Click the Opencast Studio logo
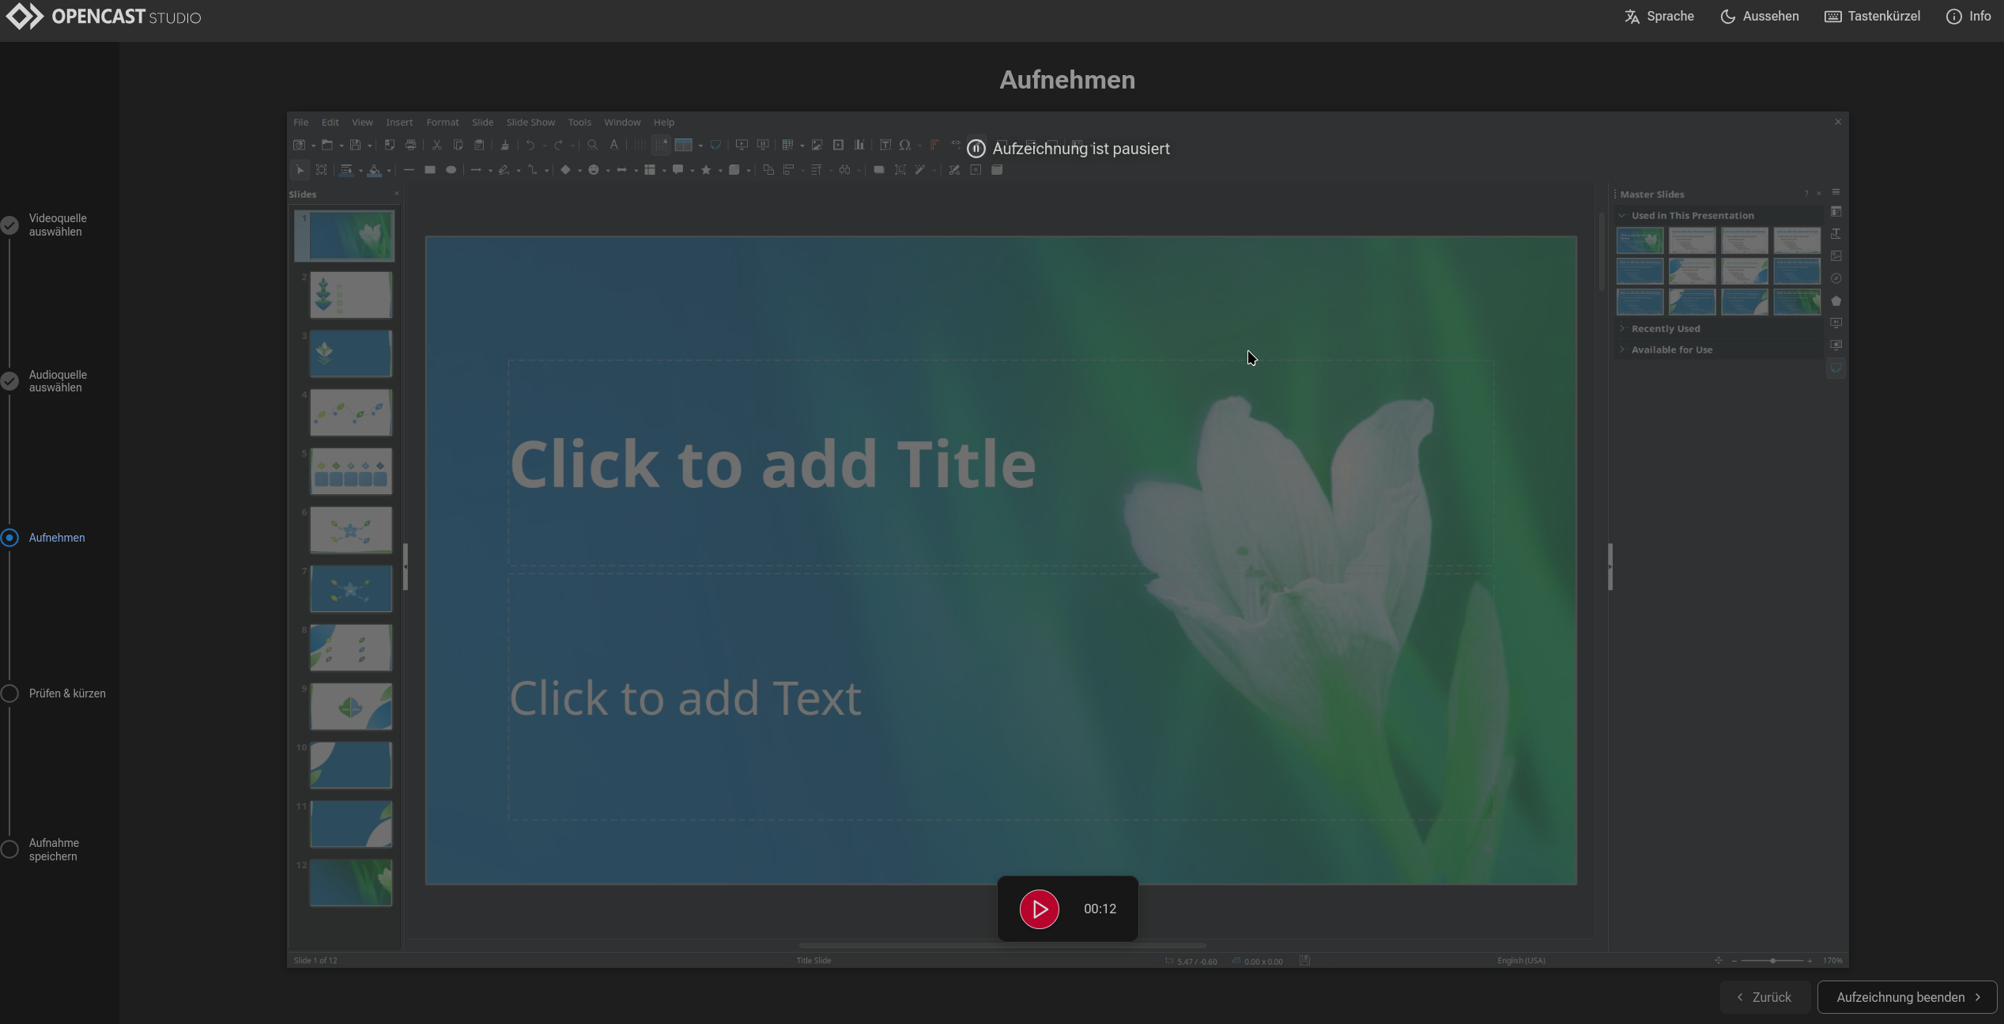The width and height of the screenshot is (2004, 1024). click(x=104, y=17)
